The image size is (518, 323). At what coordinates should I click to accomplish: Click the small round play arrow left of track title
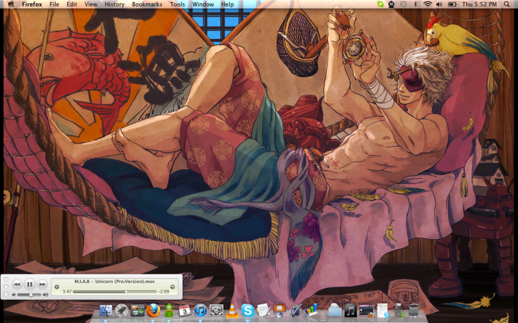(x=56, y=287)
